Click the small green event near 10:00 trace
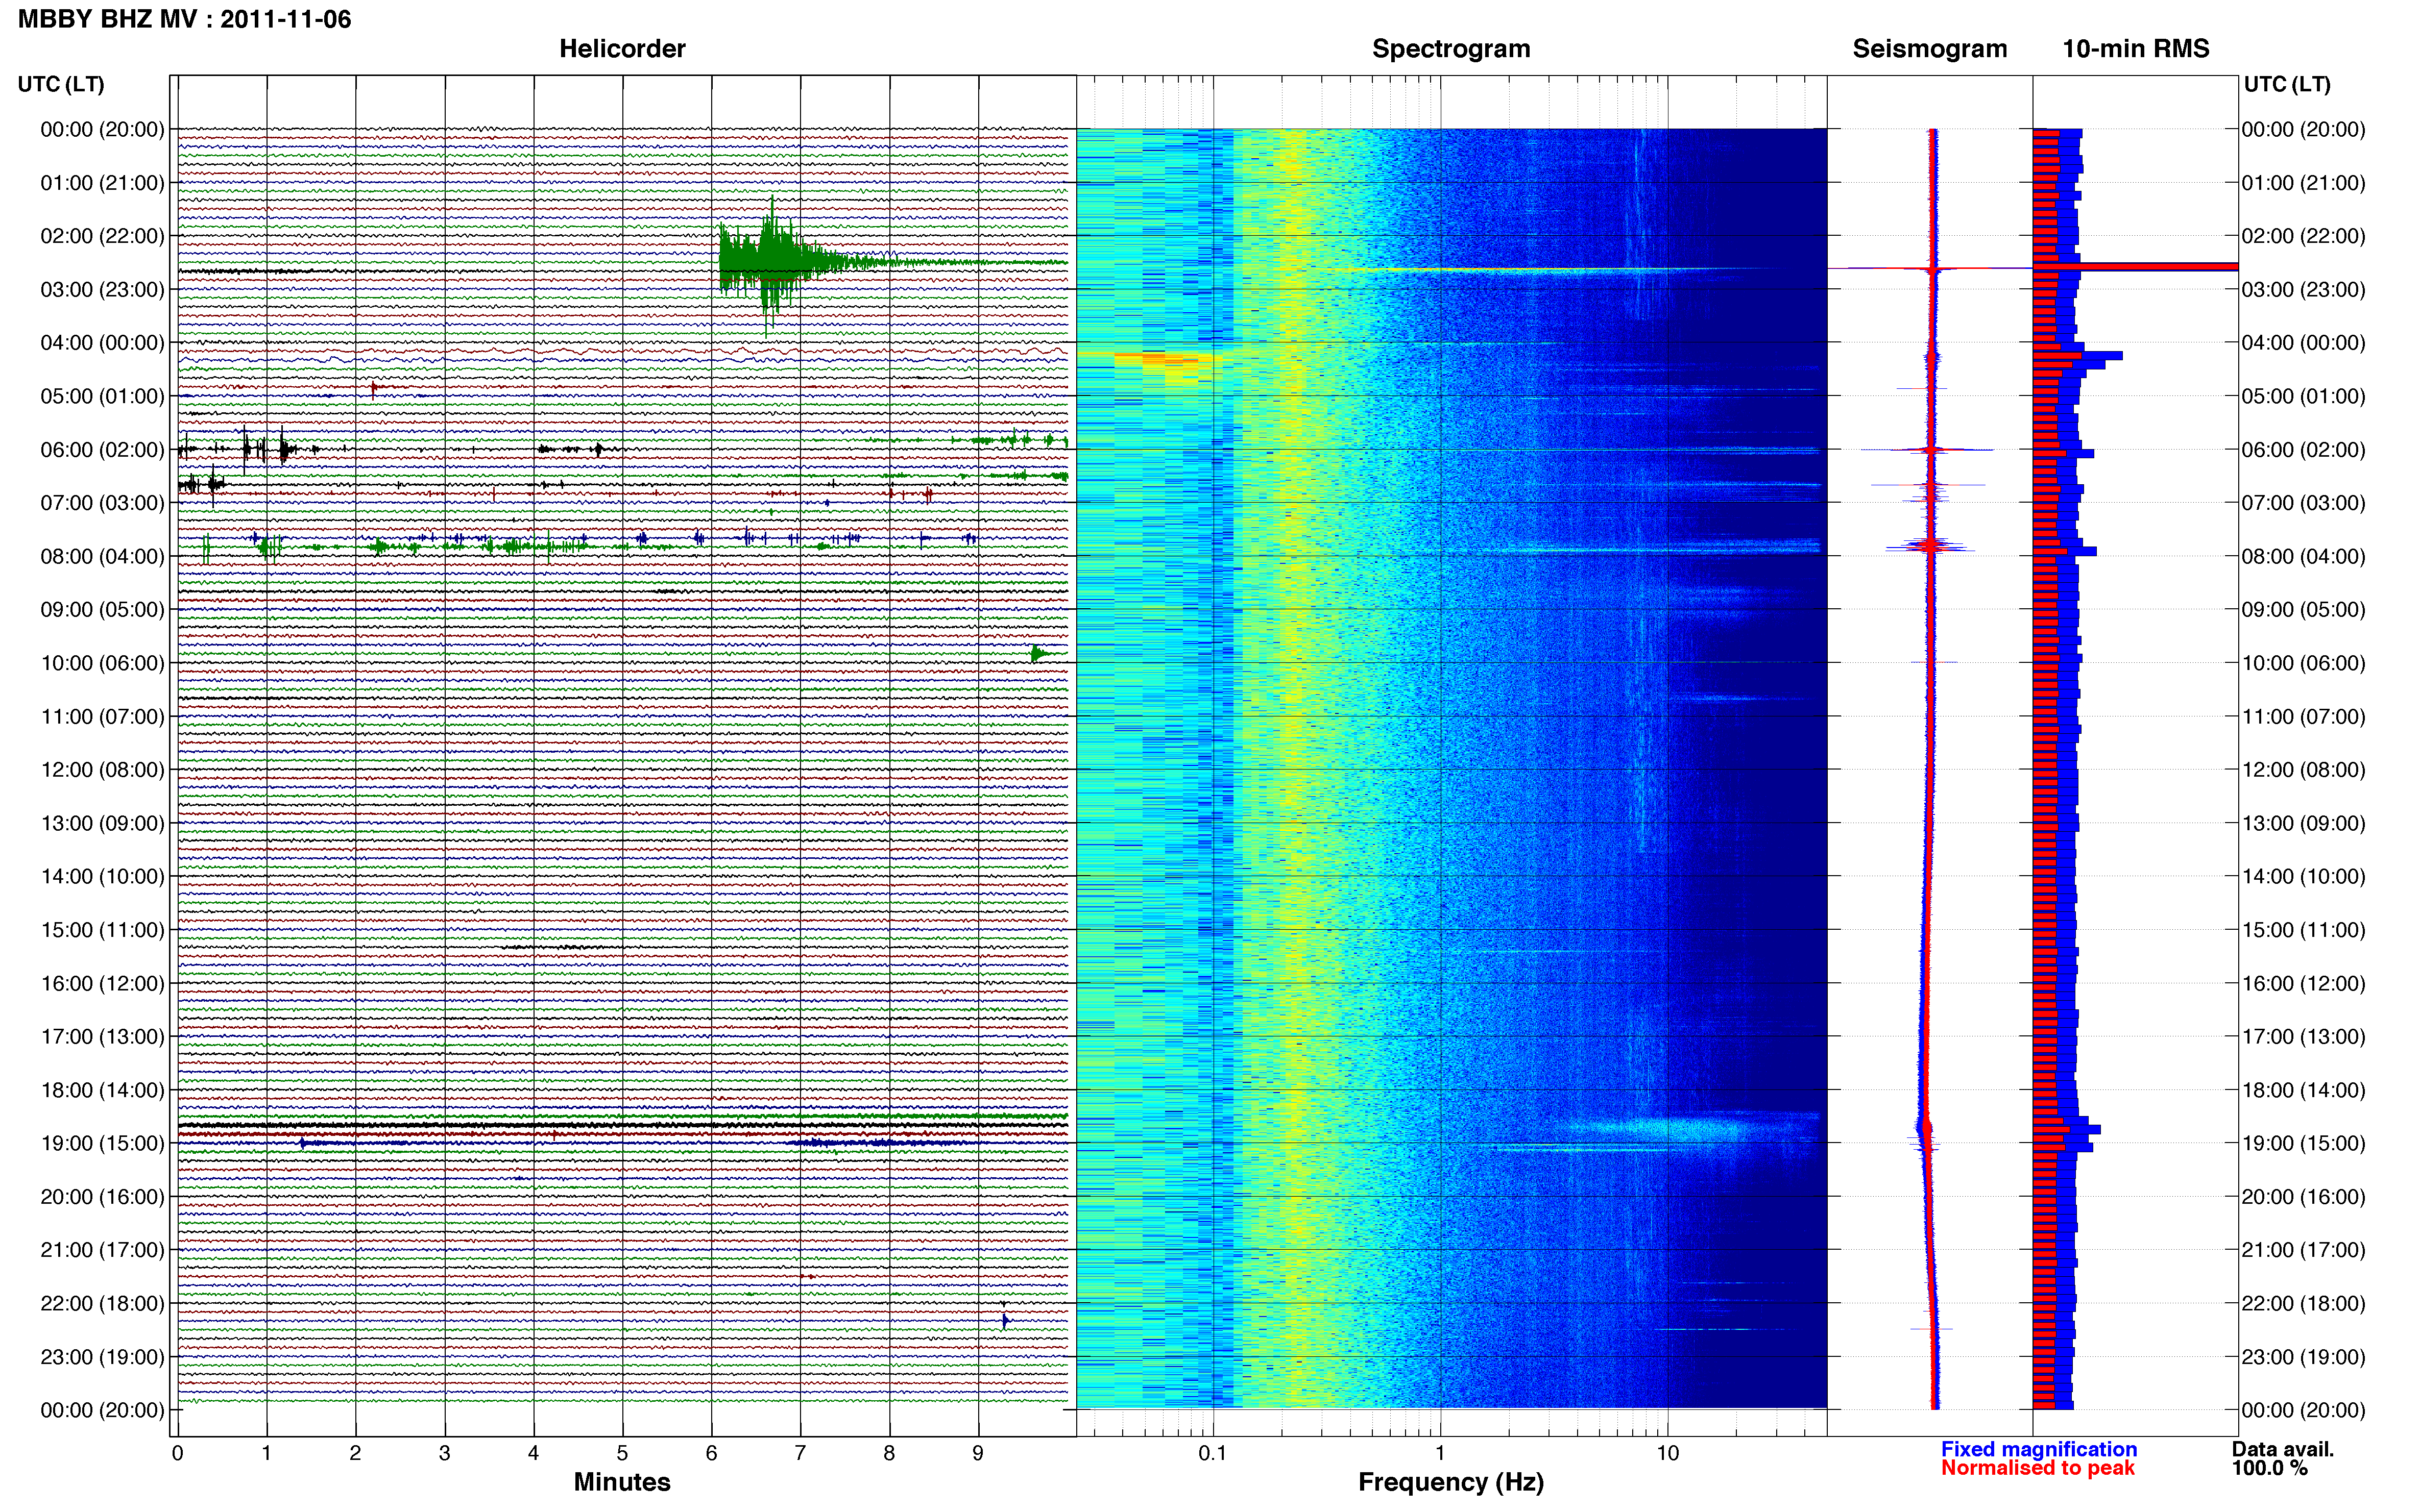 click(x=1040, y=654)
